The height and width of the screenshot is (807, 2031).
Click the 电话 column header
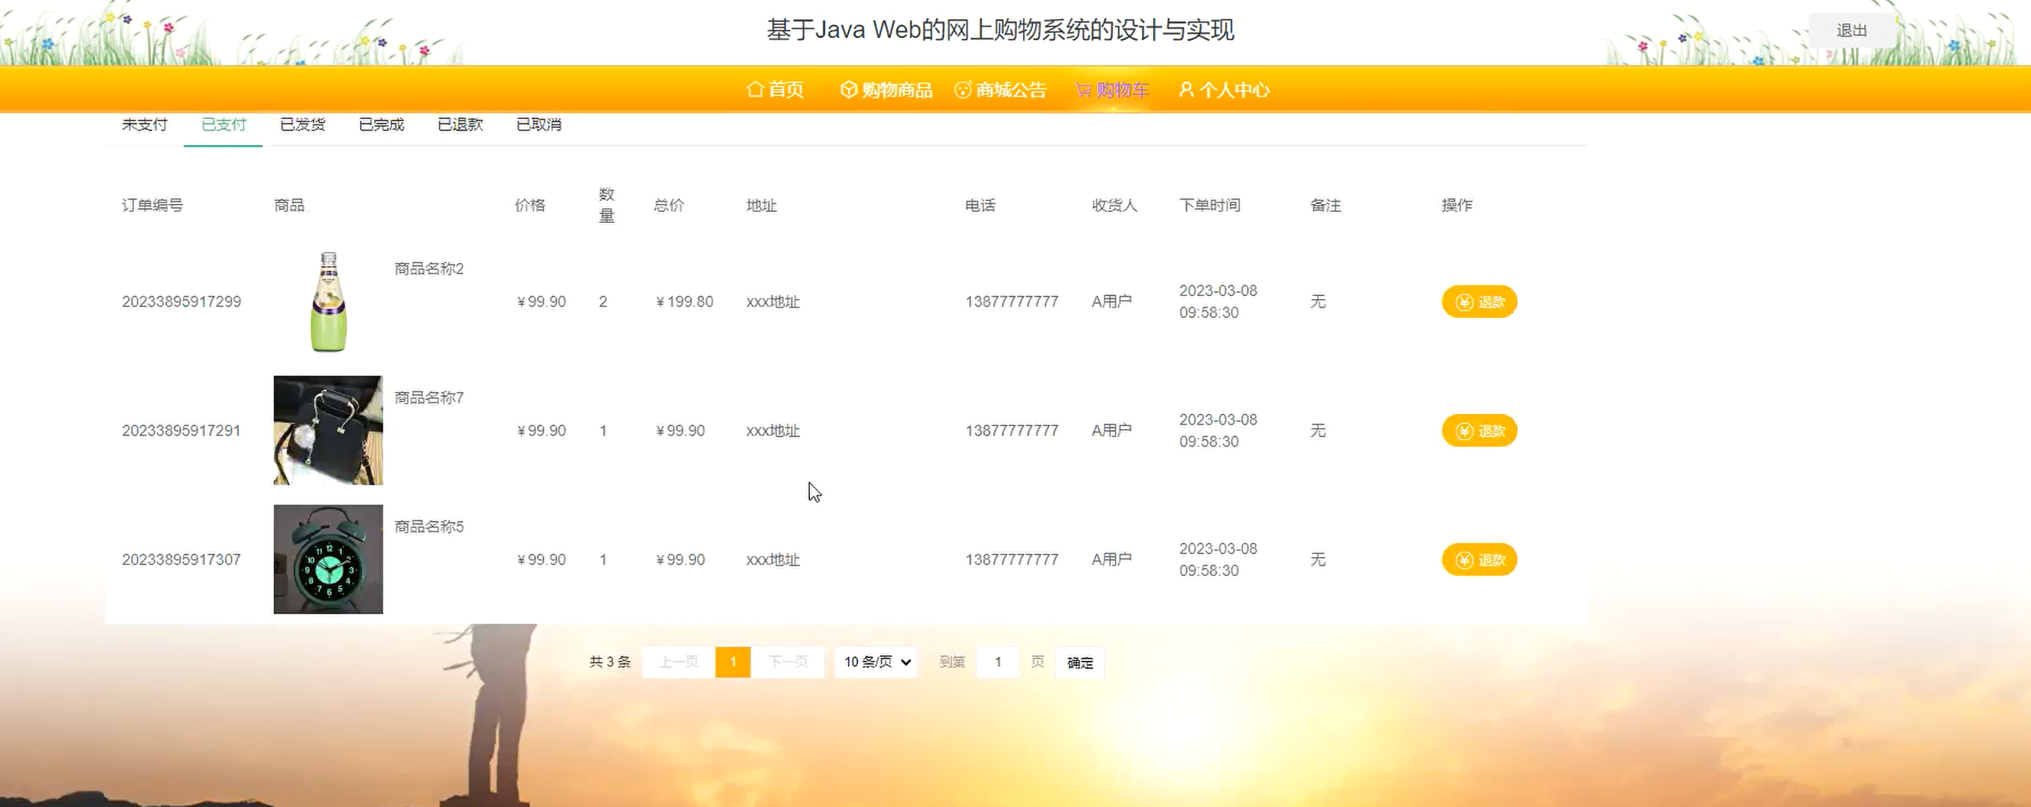pyautogui.click(x=980, y=205)
